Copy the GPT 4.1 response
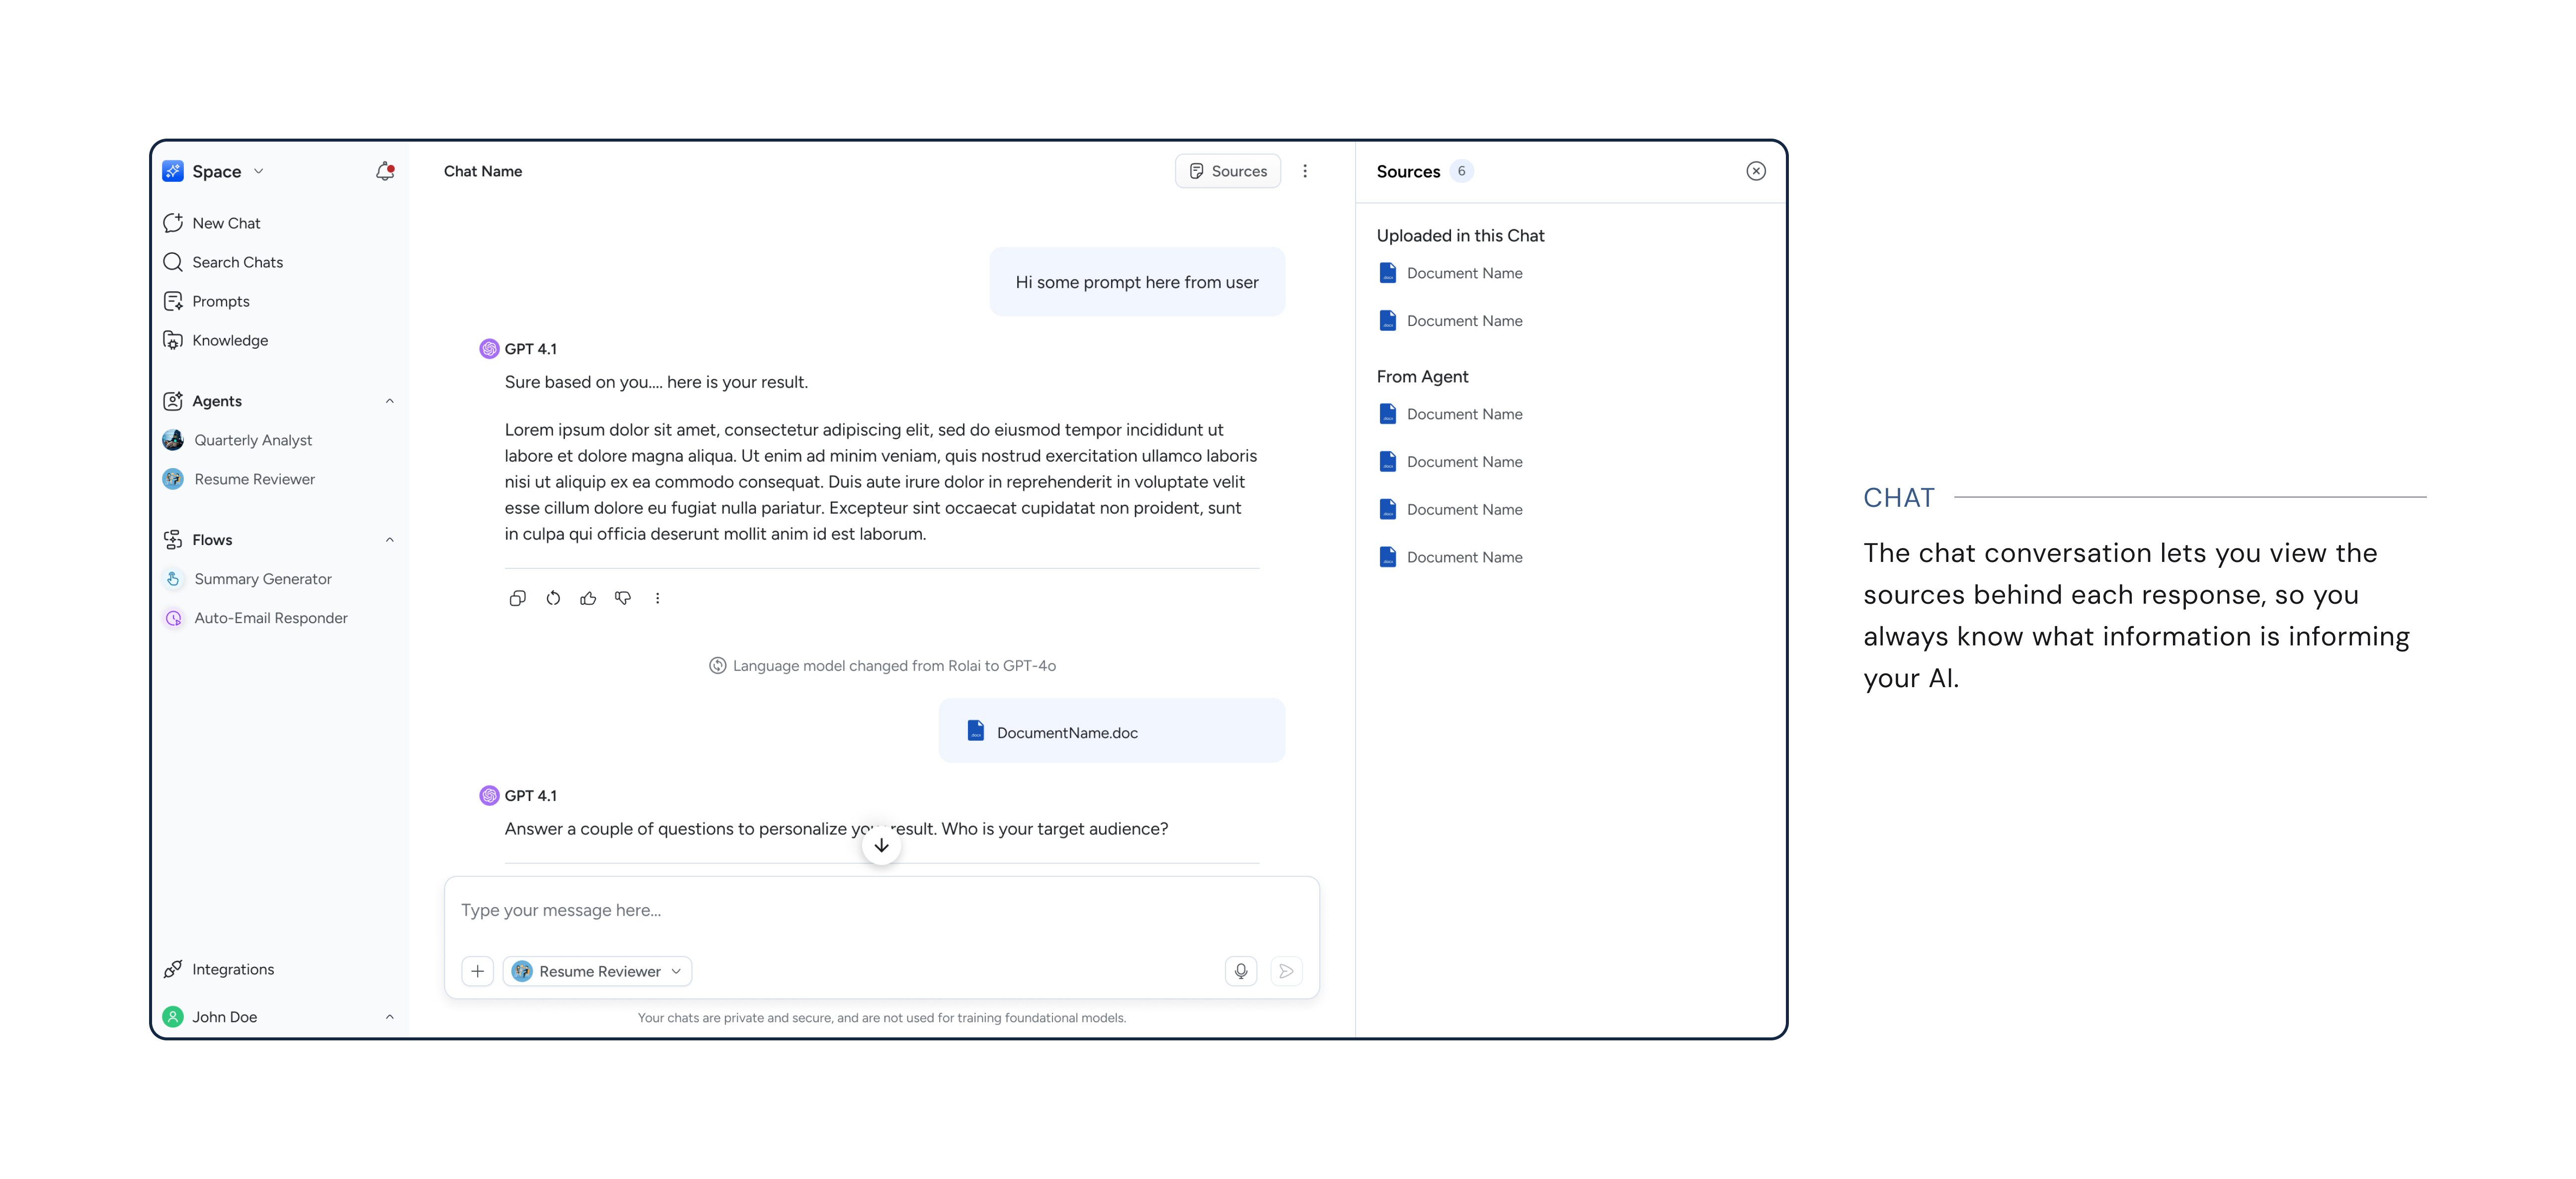 click(518, 597)
